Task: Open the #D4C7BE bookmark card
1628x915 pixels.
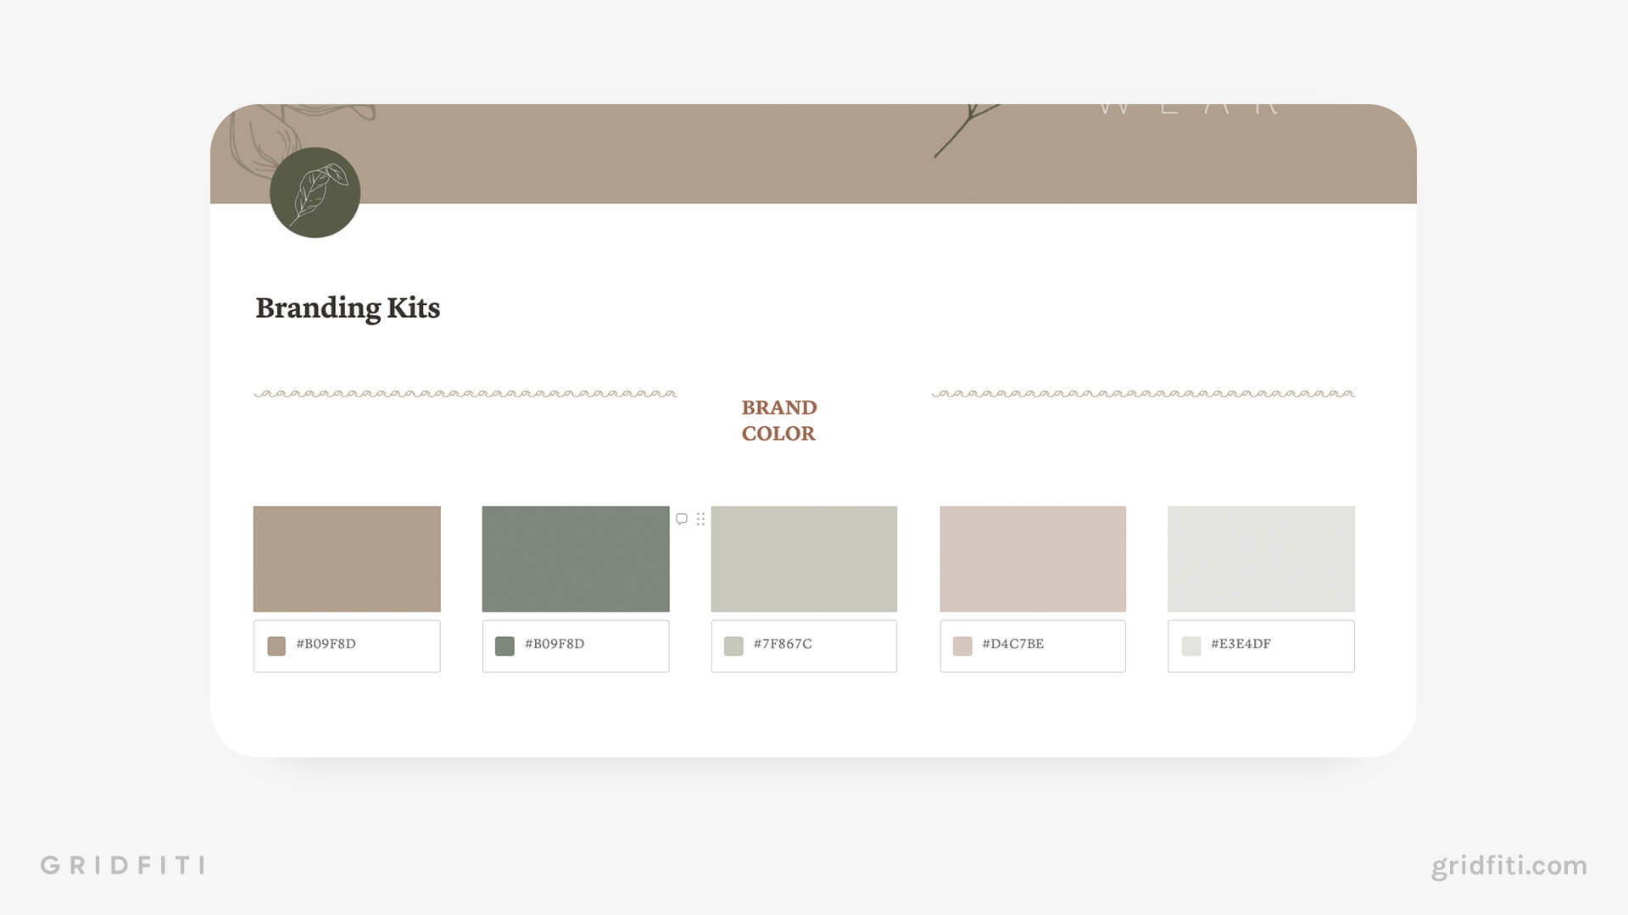Action: (x=1033, y=646)
